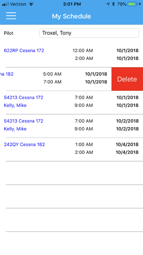Screen dimensions: 143x255
Task: Tap the 3:01 PM clock
Action: [x=72, y=4]
